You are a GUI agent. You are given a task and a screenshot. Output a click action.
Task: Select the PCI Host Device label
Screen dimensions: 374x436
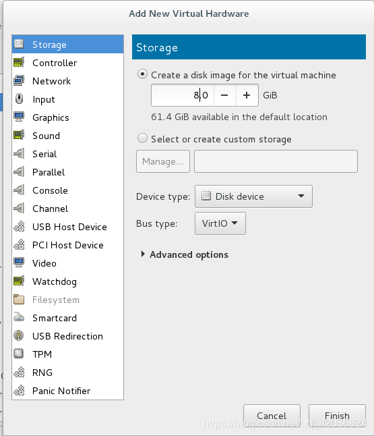pos(68,245)
